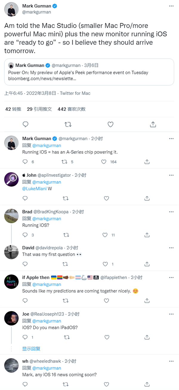
Task: Open the @LukeMiani mention
Action: pyautogui.click(x=34, y=189)
